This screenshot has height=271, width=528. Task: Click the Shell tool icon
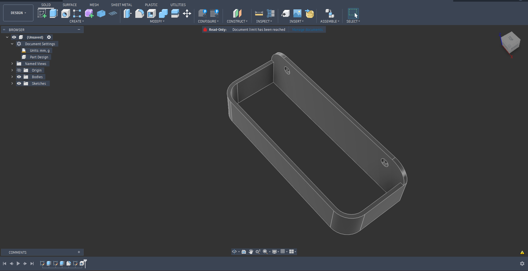[x=151, y=13]
